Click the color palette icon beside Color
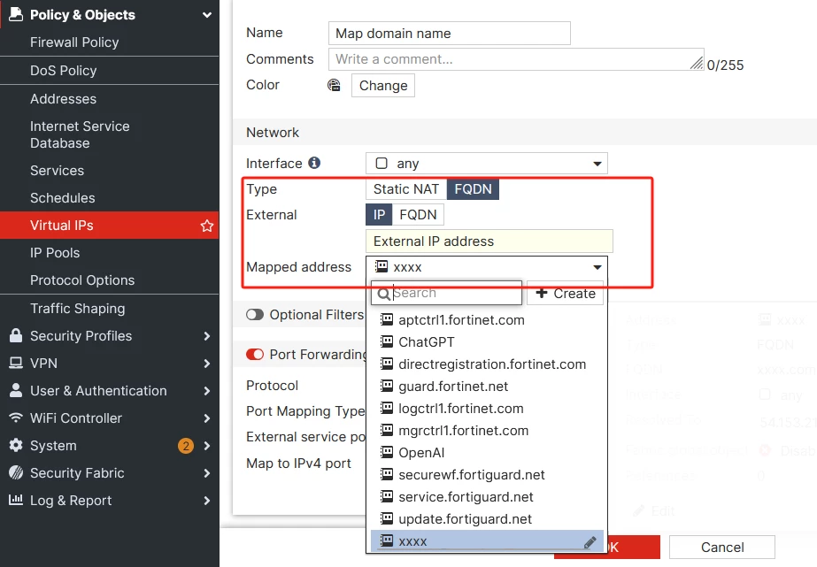This screenshot has width=817, height=567. [x=334, y=85]
